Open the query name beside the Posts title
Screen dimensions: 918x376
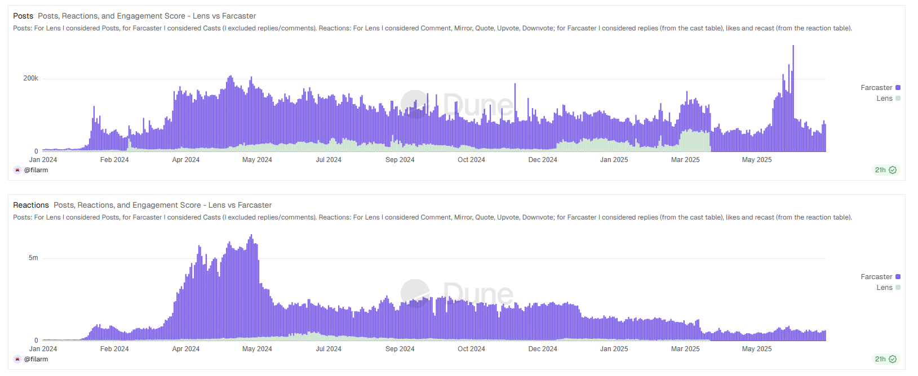[x=147, y=16]
